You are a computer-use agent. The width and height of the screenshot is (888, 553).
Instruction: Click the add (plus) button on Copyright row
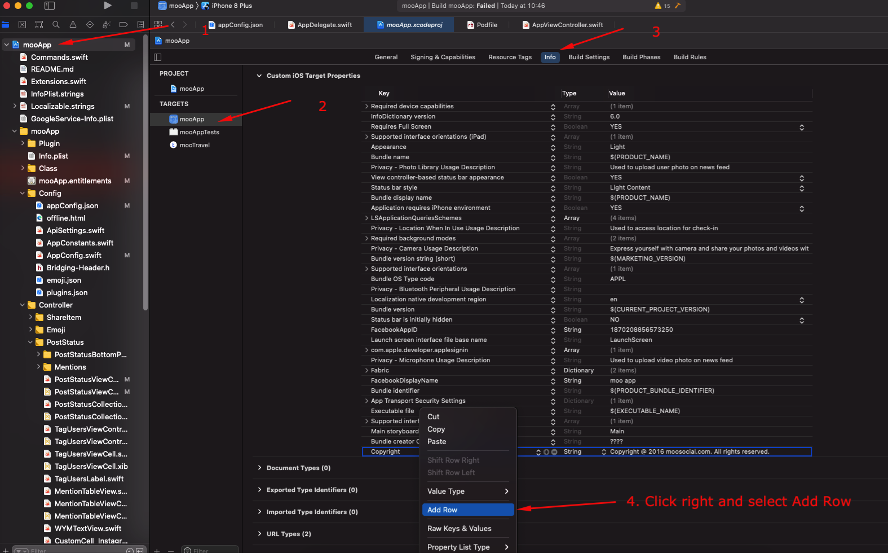pyautogui.click(x=546, y=452)
